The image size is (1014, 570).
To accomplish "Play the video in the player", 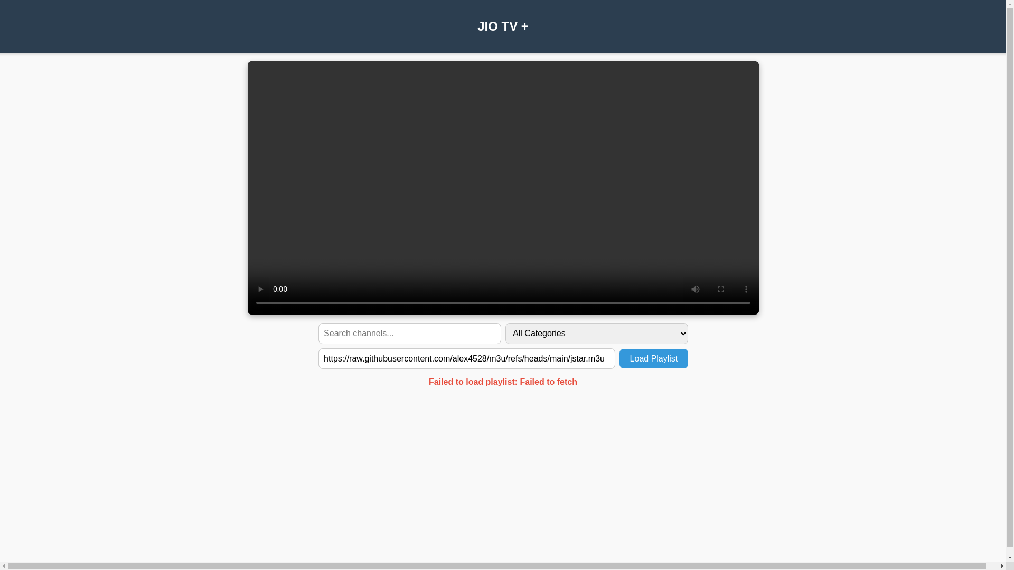I will [x=260, y=289].
